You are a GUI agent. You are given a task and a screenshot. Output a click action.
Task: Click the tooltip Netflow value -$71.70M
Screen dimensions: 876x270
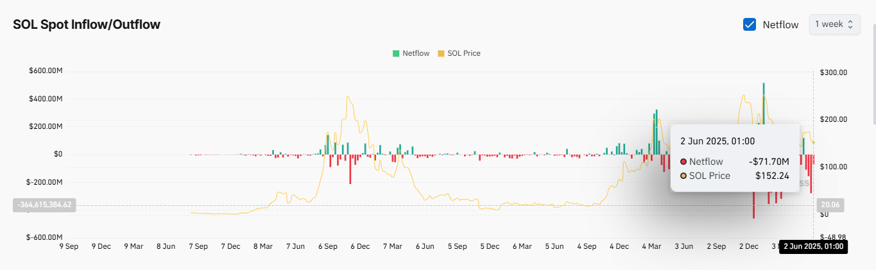(x=769, y=162)
